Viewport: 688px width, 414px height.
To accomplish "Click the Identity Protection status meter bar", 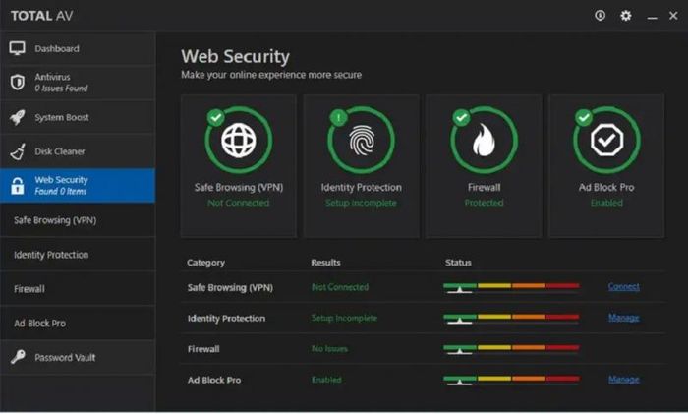I will tap(511, 319).
